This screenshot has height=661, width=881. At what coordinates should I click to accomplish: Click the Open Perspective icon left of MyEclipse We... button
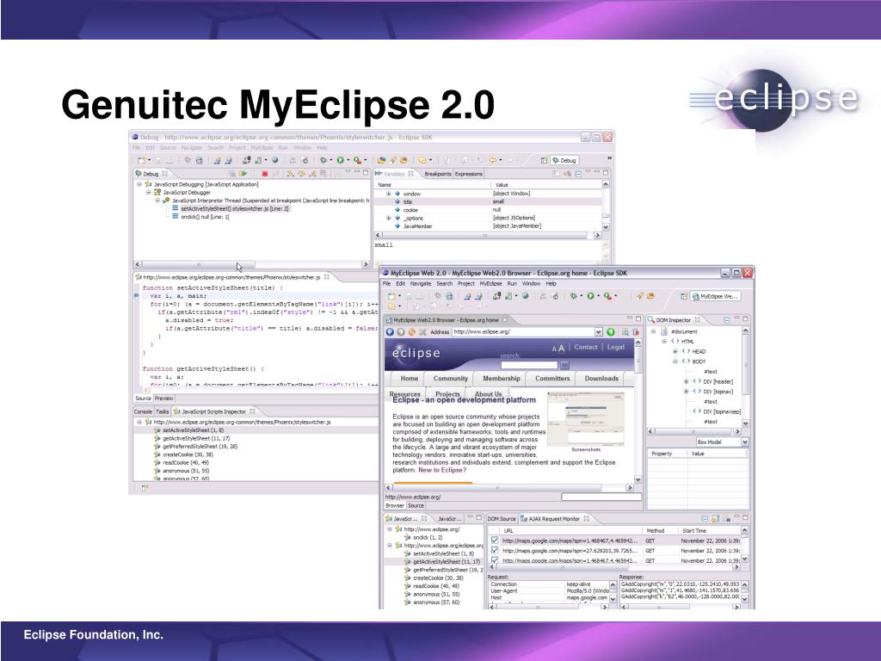click(684, 296)
